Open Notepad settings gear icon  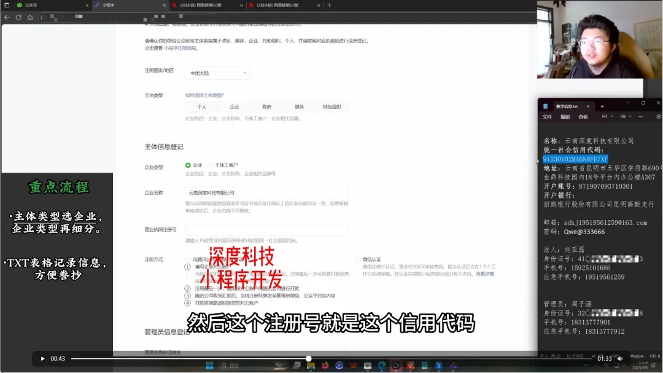click(x=659, y=116)
